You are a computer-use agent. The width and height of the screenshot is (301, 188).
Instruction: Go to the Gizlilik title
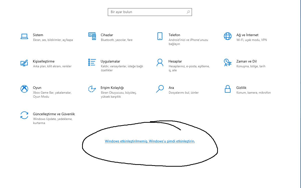241,88
